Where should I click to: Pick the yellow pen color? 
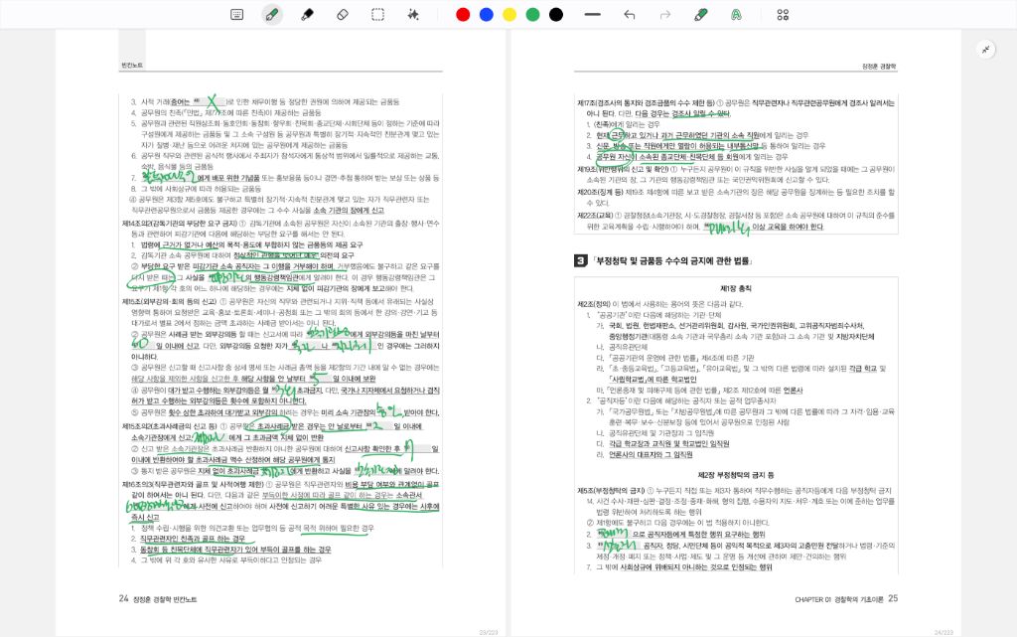[x=509, y=15]
